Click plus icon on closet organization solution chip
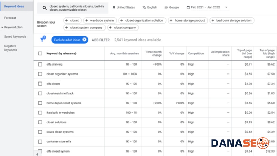 coord(122,20)
